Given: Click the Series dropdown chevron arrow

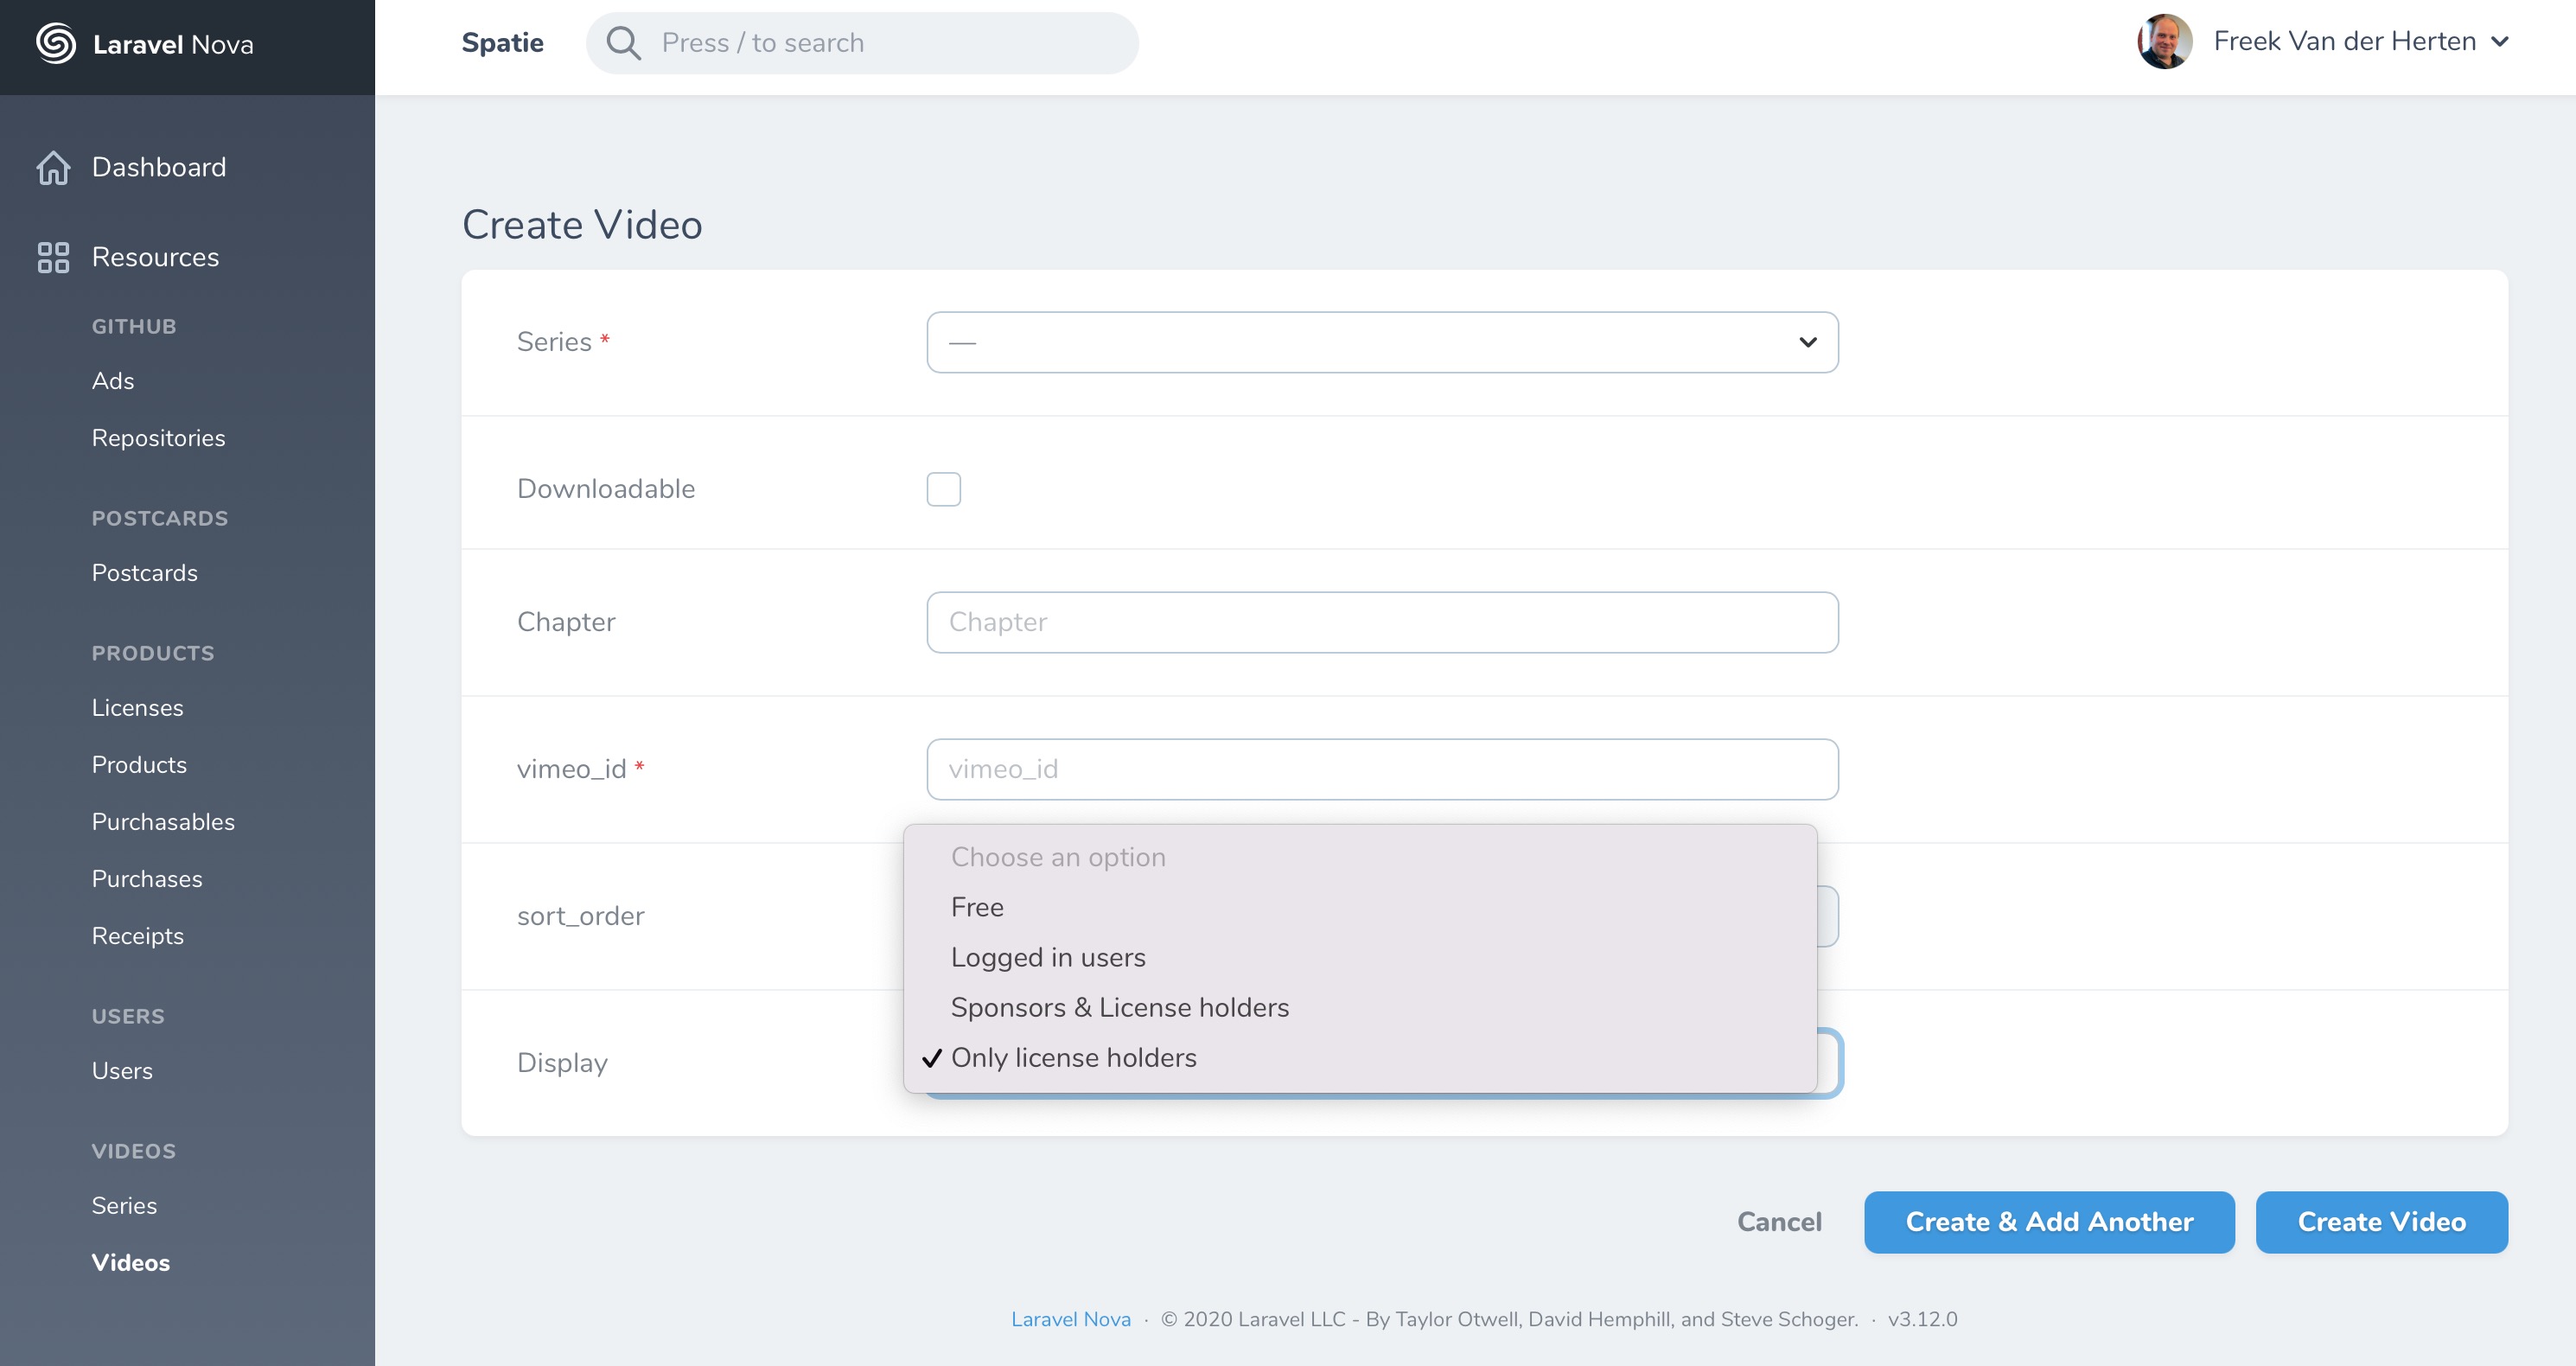Looking at the screenshot, I should (x=1807, y=342).
